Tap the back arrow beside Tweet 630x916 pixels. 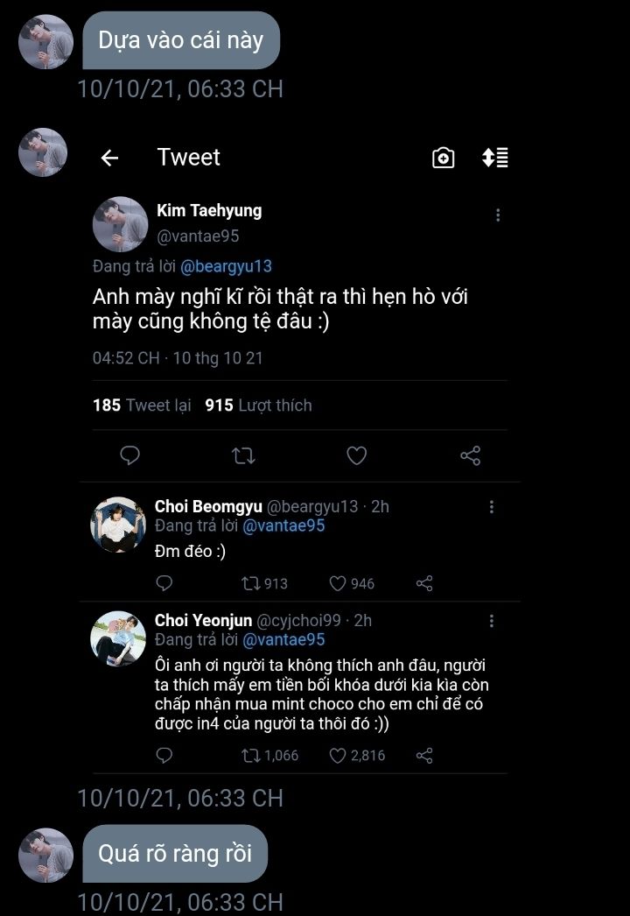(x=109, y=158)
